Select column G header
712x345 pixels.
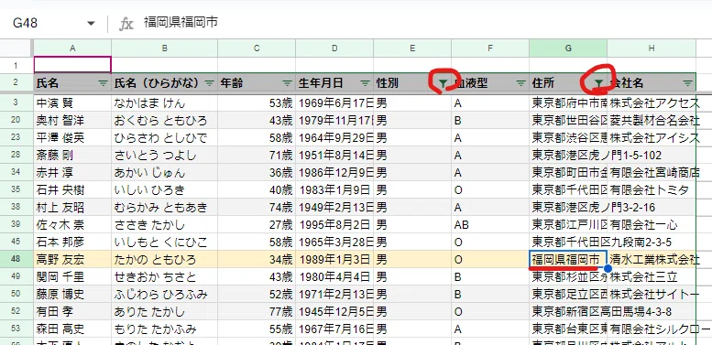pos(568,49)
